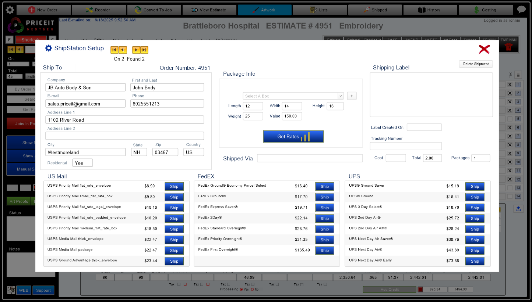The width and height of the screenshot is (532, 302).
Task: Ship via UPS Ground Saver
Action: click(475, 187)
